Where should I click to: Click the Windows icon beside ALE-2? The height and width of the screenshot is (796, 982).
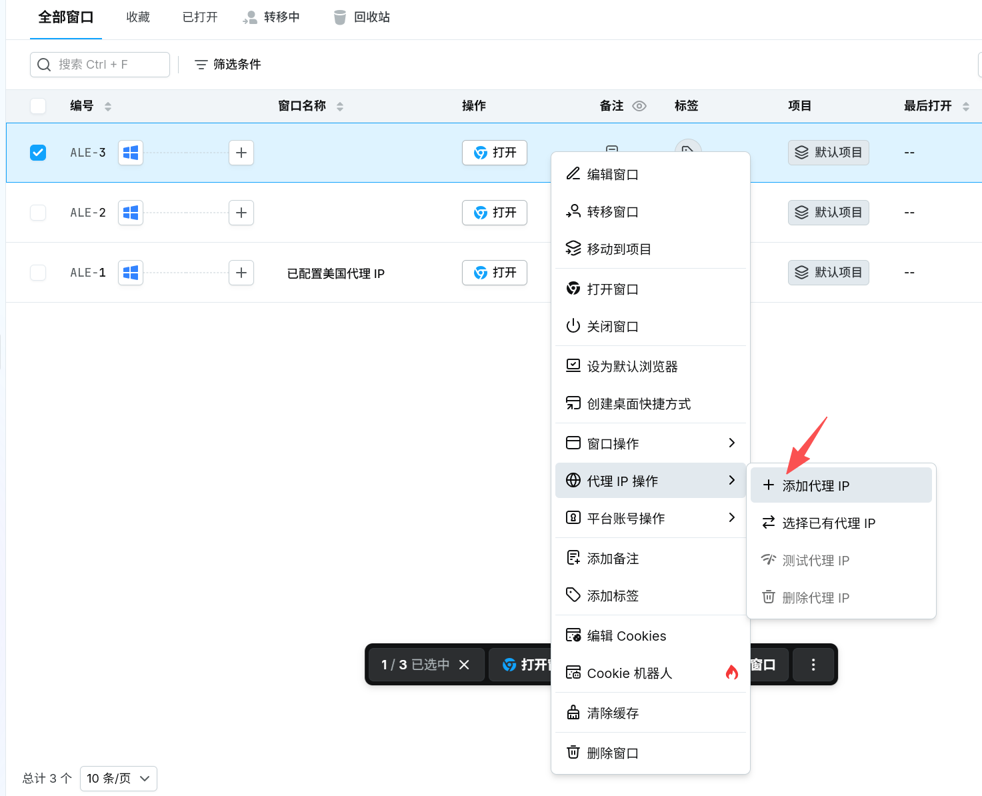[x=131, y=213]
